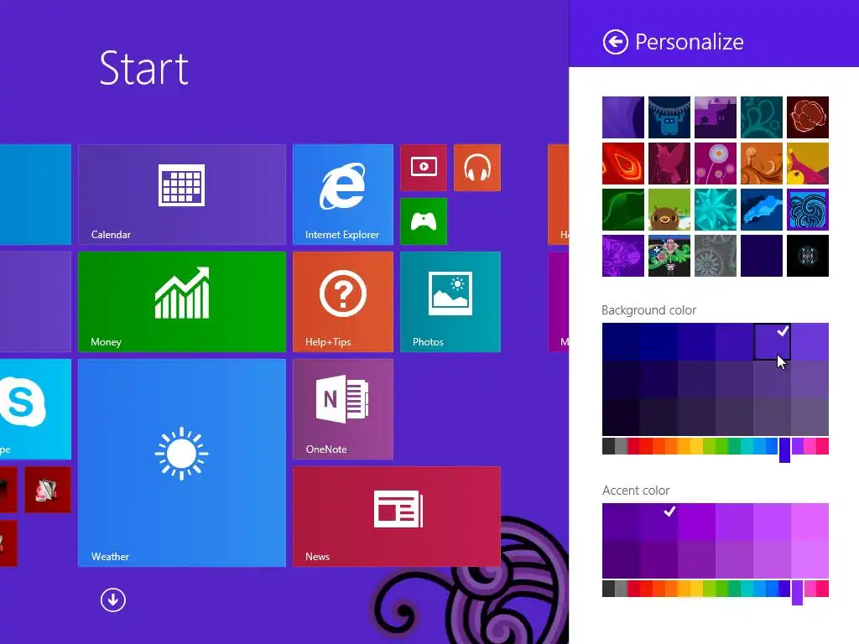Screen dimensions: 859x644
Task: Show all apps with down arrow button
Action: click(x=113, y=600)
